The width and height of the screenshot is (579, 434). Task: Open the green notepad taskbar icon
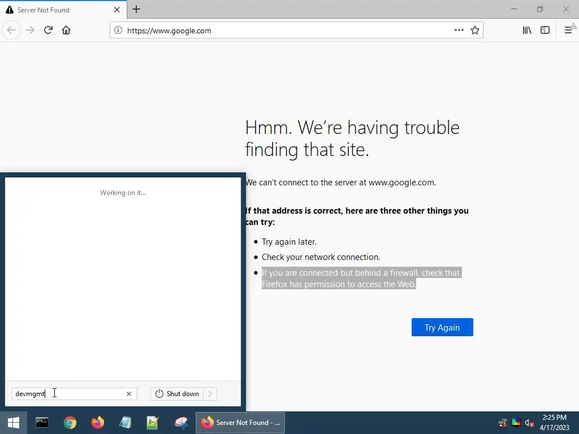coord(153,423)
